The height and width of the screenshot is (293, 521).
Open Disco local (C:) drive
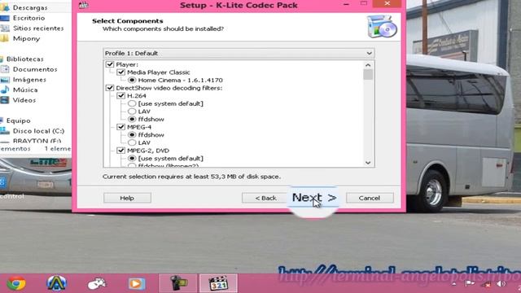click(x=38, y=131)
